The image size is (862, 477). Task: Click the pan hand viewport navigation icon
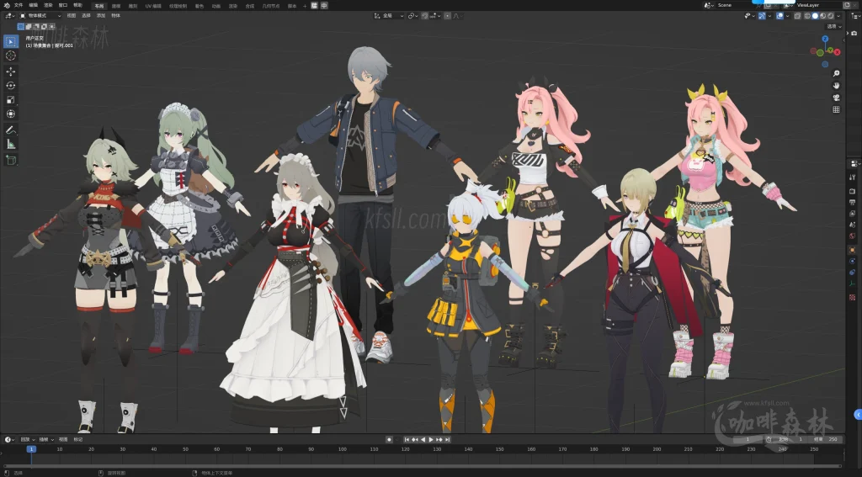point(836,85)
